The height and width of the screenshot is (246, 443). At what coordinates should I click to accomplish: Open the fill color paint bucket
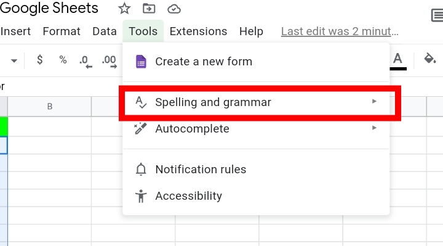[x=429, y=59]
